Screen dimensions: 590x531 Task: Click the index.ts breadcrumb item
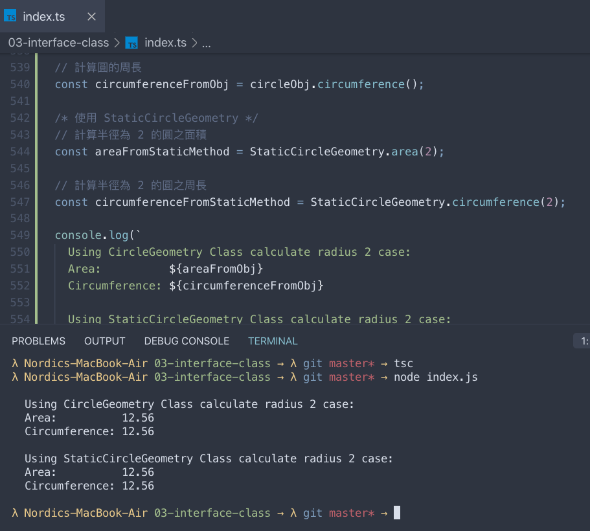pos(166,43)
